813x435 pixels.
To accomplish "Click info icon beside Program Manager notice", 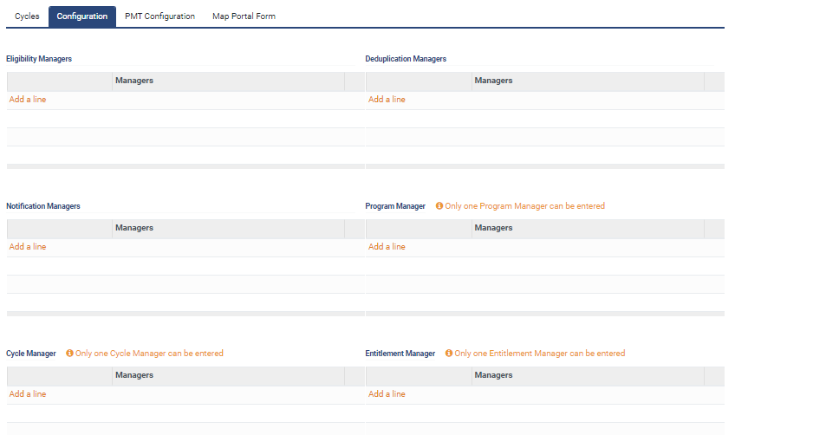I will 439,206.
